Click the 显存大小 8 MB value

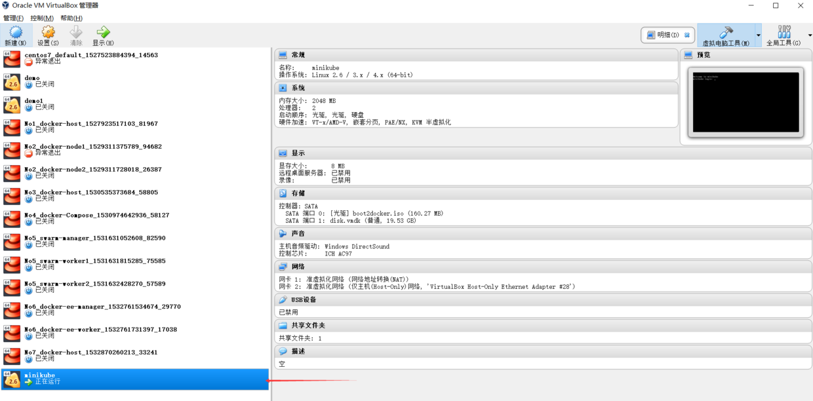click(338, 166)
